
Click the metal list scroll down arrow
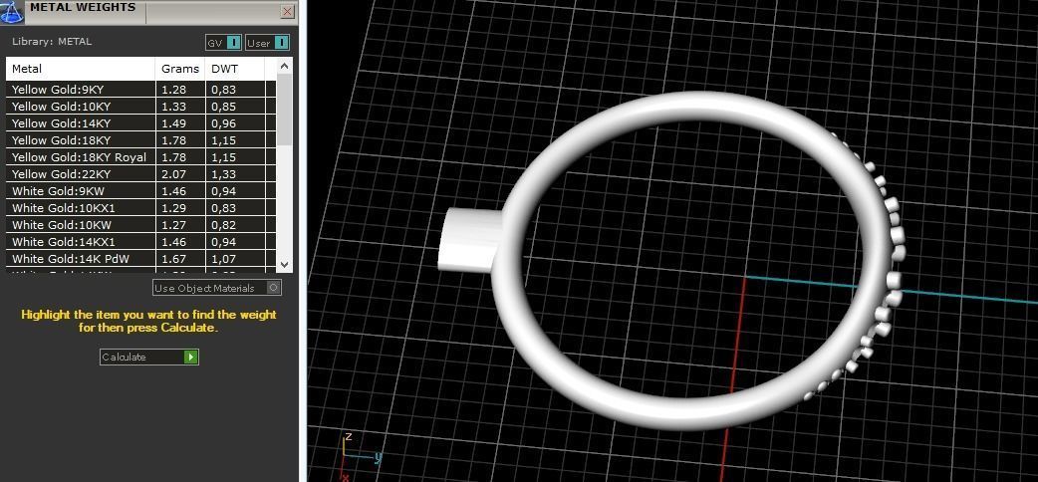coord(284,264)
